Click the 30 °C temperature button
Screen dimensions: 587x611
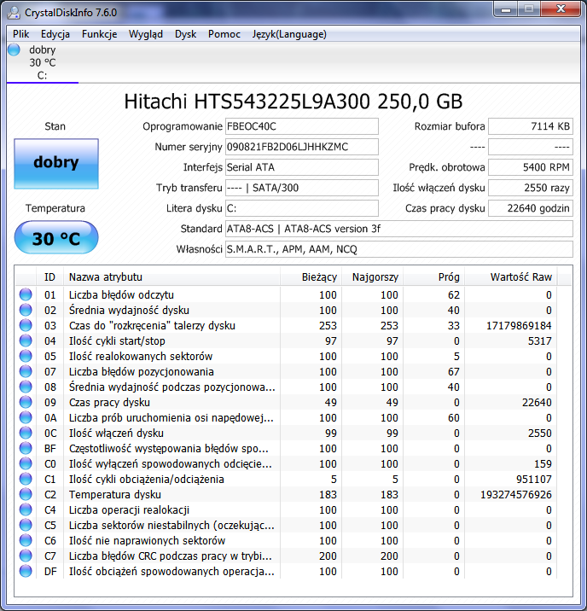[x=56, y=238]
